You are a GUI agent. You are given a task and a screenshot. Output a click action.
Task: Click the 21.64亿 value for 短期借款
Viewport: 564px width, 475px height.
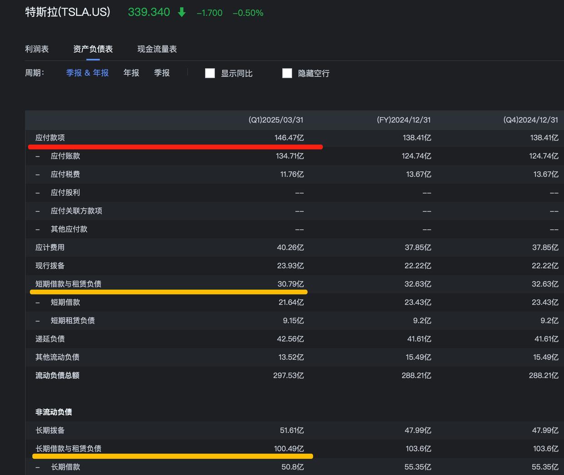(x=291, y=302)
